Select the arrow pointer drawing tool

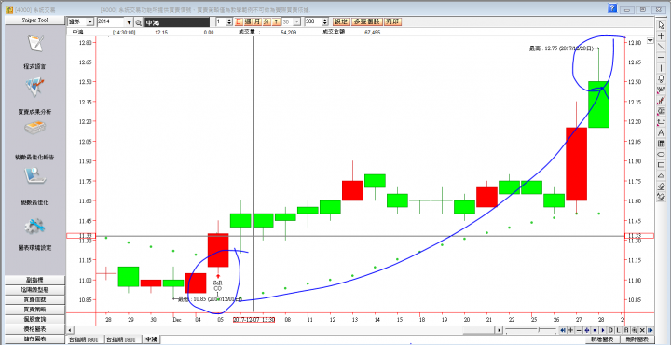pyautogui.click(x=661, y=24)
